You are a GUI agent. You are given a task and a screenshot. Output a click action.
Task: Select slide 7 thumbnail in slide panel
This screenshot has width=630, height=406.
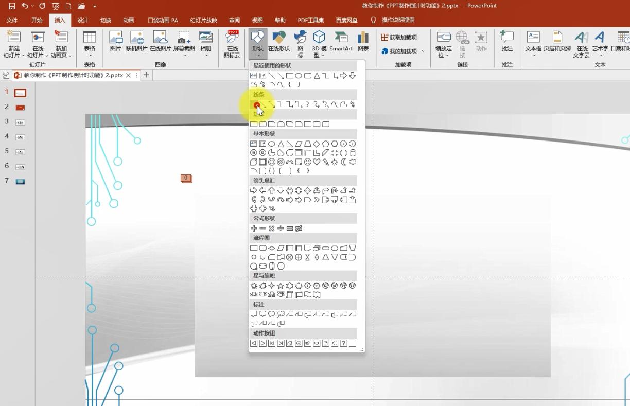pos(21,181)
